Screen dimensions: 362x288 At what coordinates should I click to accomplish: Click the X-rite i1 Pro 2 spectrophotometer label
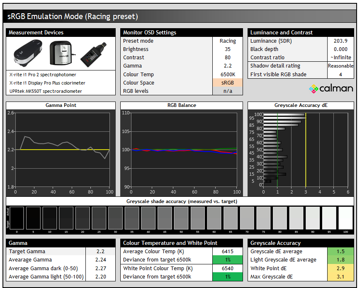pyautogui.click(x=43, y=75)
